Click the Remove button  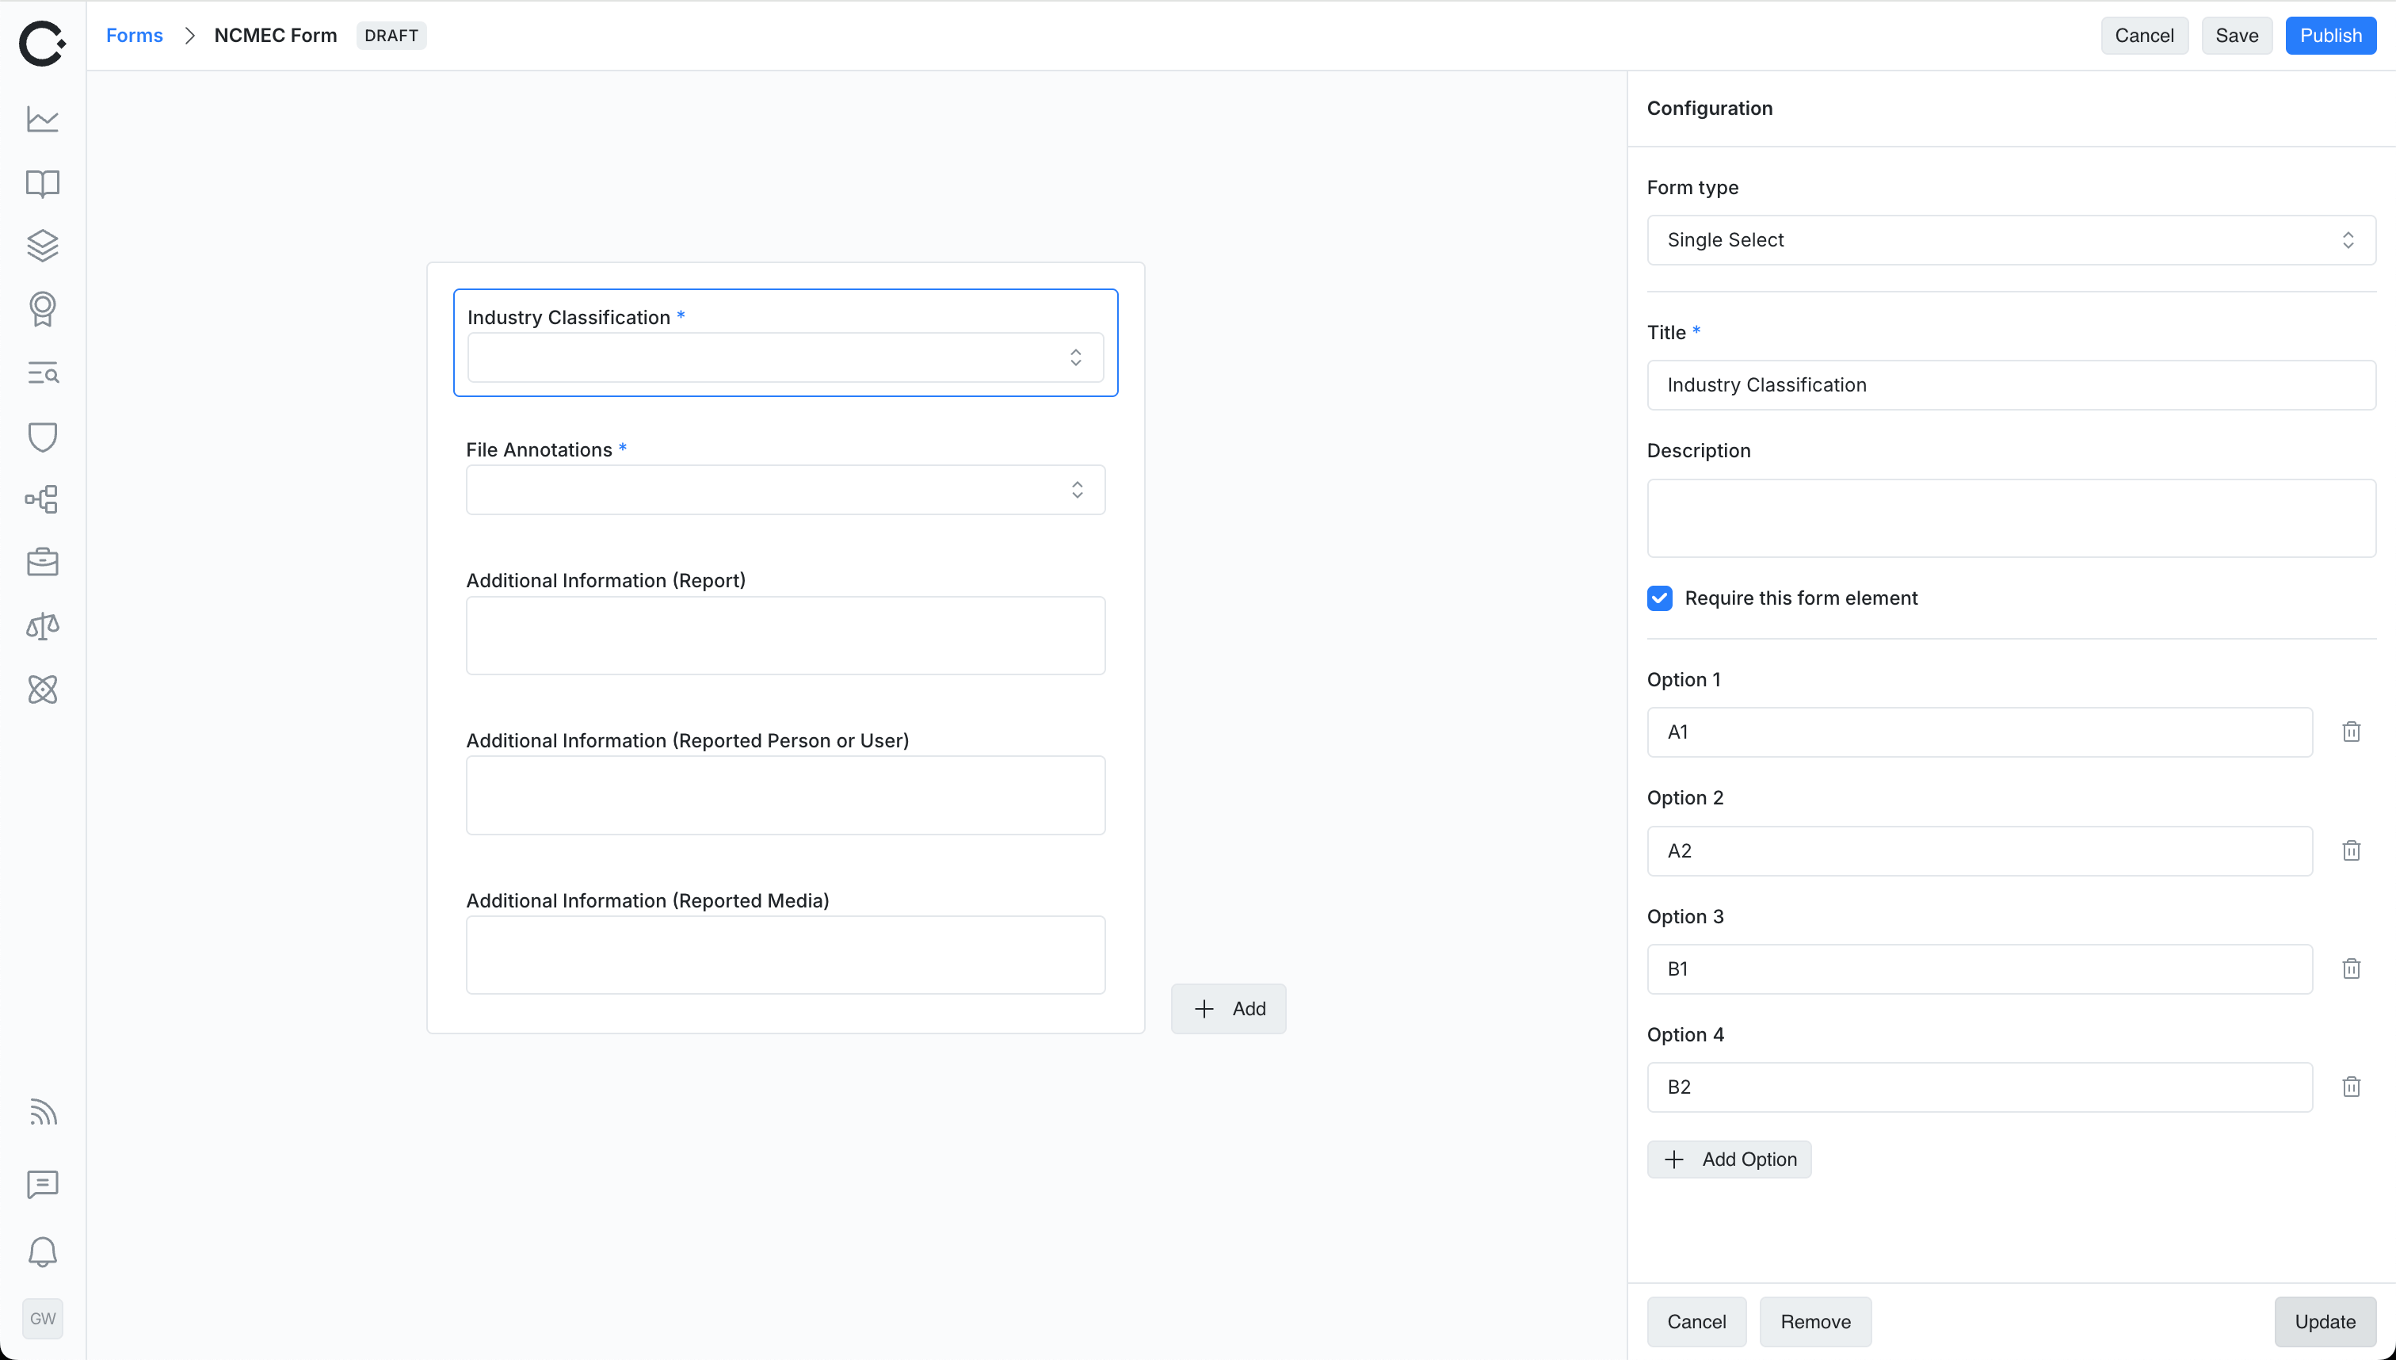[x=1815, y=1322]
